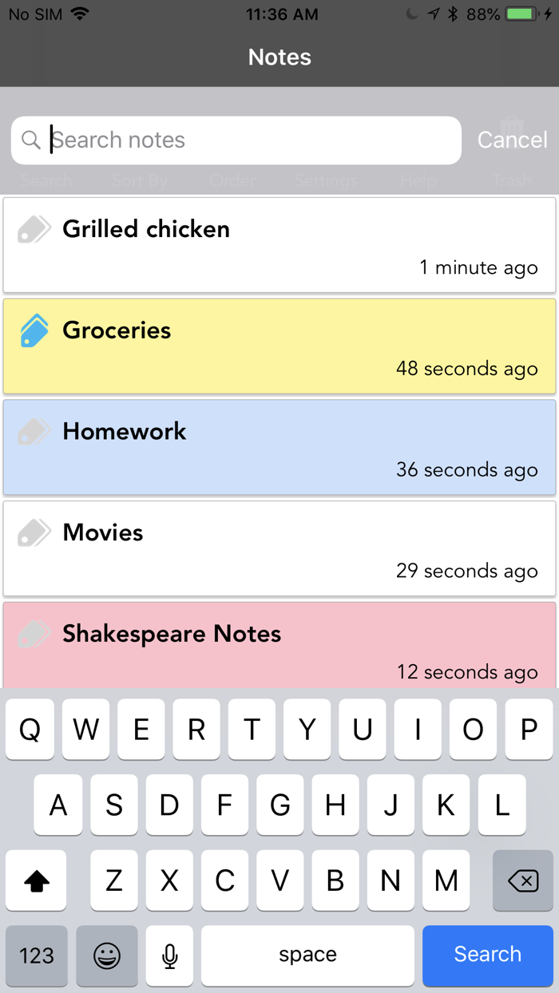The width and height of the screenshot is (559, 993).
Task: Open the Order options
Action: (x=232, y=181)
